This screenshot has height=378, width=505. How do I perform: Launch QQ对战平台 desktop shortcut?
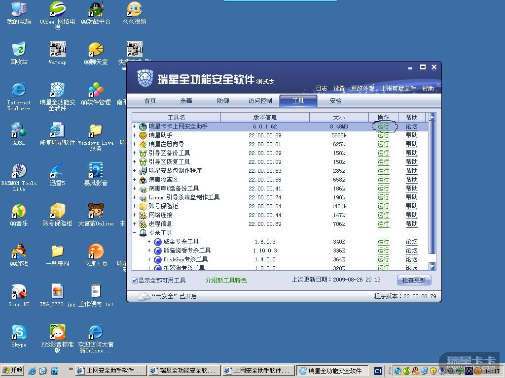pyautogui.click(x=96, y=13)
